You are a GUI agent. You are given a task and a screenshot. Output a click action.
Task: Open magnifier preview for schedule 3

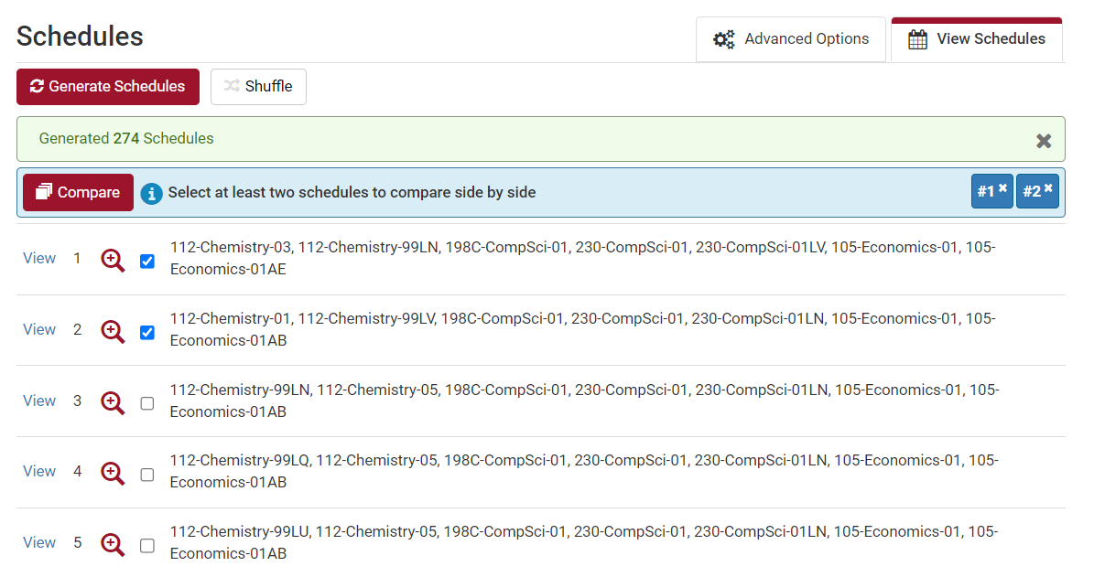tap(113, 402)
